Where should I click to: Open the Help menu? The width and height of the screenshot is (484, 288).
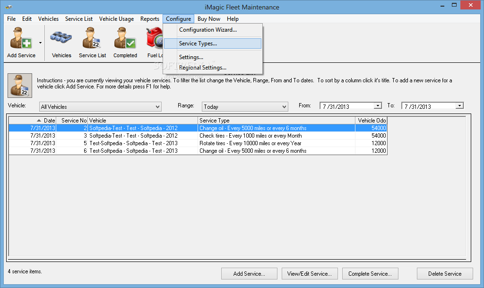point(233,19)
